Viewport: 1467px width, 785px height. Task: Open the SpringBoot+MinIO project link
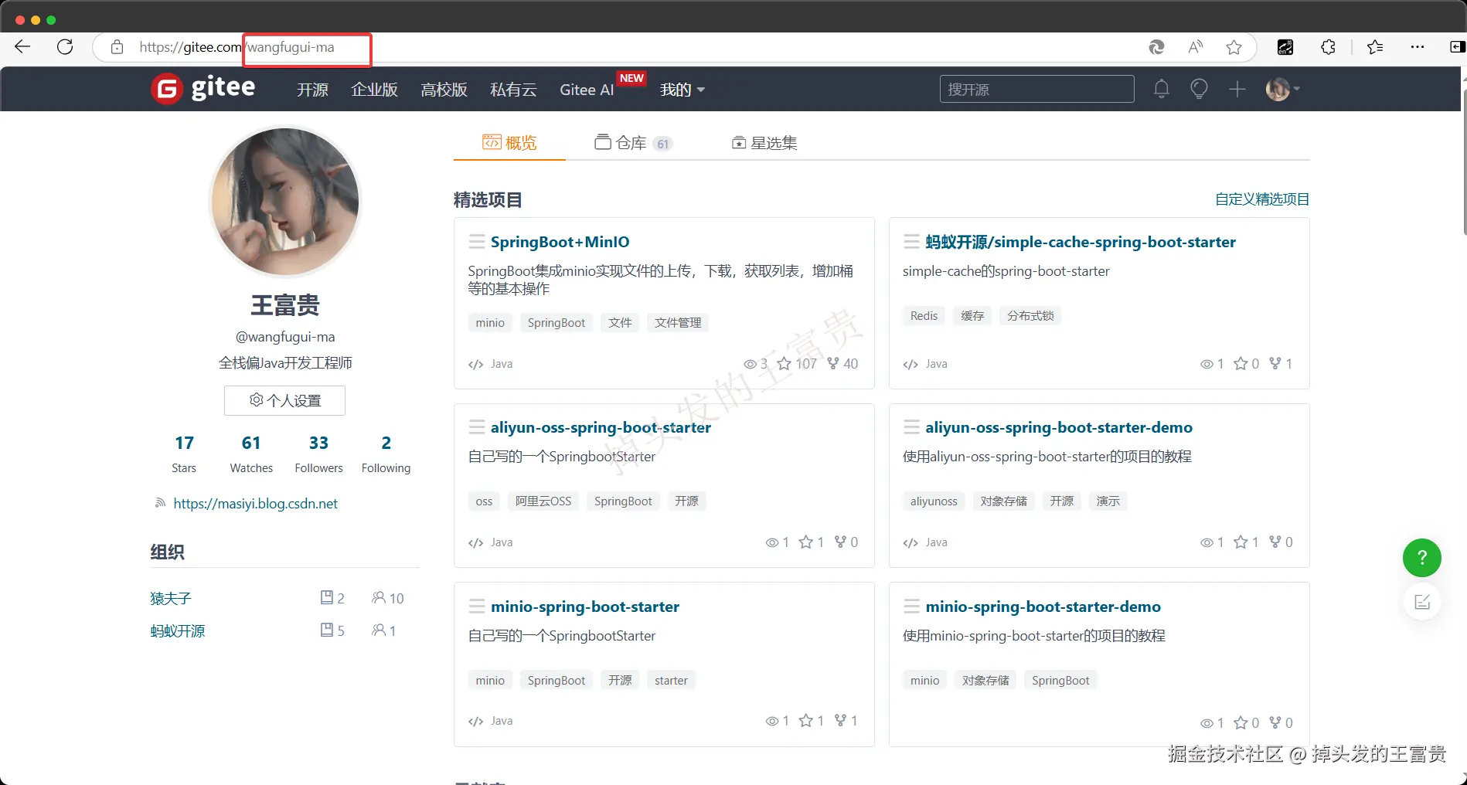point(560,242)
